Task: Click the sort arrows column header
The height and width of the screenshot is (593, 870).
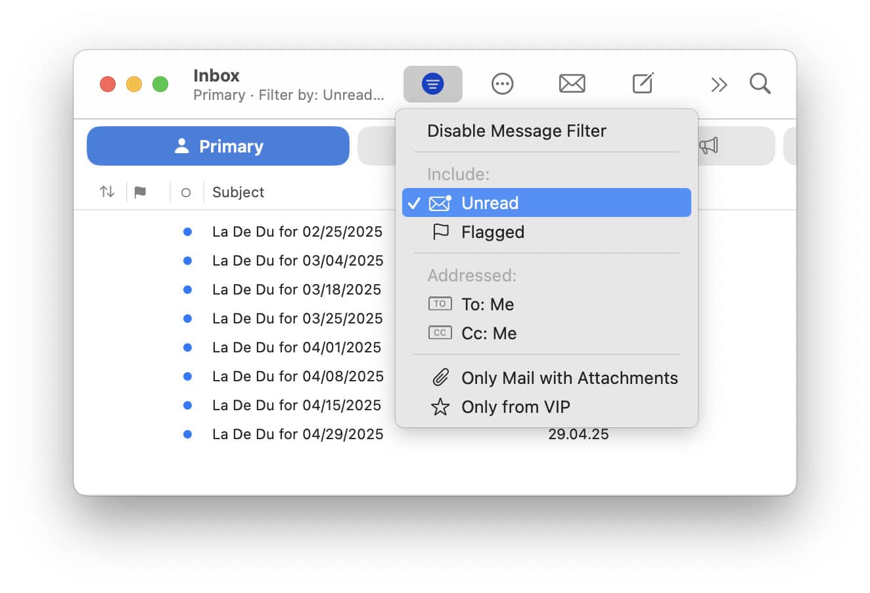Action: 107,192
